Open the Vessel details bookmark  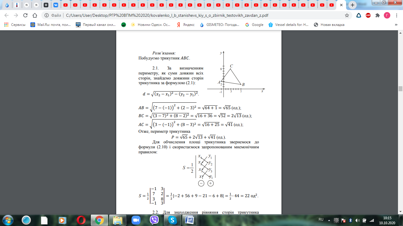click(x=289, y=25)
